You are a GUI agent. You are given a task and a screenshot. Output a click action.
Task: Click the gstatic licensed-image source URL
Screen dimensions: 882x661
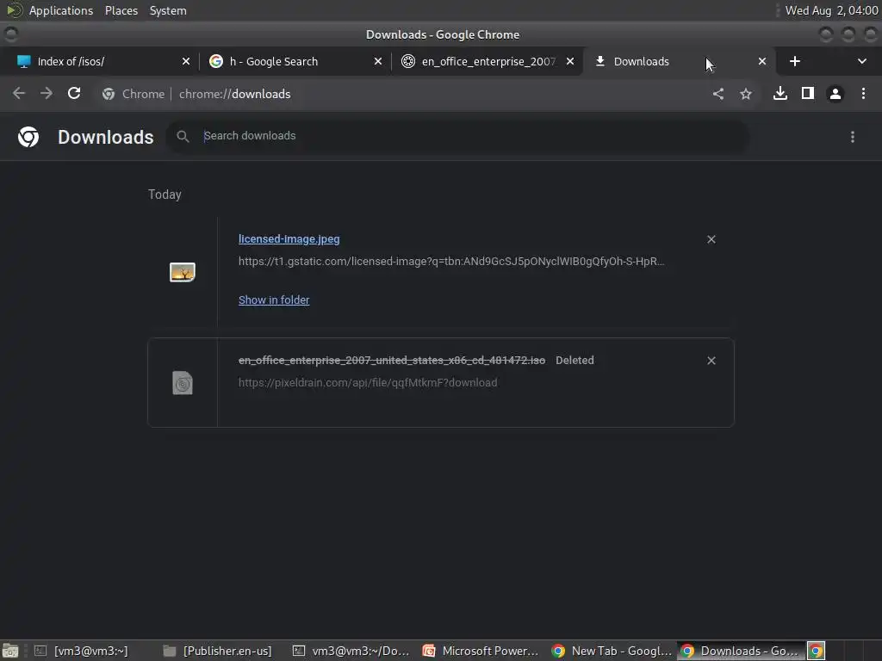(x=451, y=262)
